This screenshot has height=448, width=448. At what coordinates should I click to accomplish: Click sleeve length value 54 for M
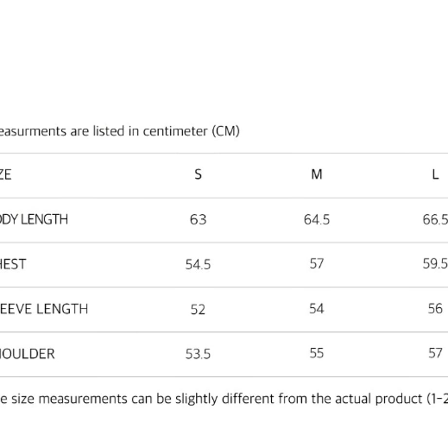317,309
